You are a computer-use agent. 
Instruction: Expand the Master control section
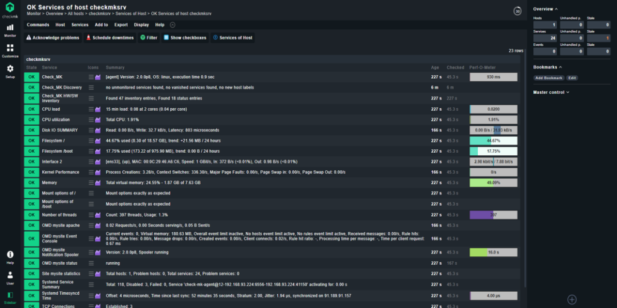tap(551, 92)
